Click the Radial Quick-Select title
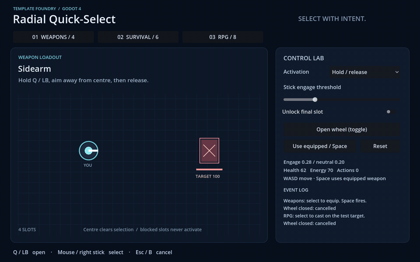This screenshot has height=262, width=420. coord(64,19)
